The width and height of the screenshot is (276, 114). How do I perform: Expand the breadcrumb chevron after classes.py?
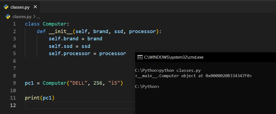[x=34, y=17]
